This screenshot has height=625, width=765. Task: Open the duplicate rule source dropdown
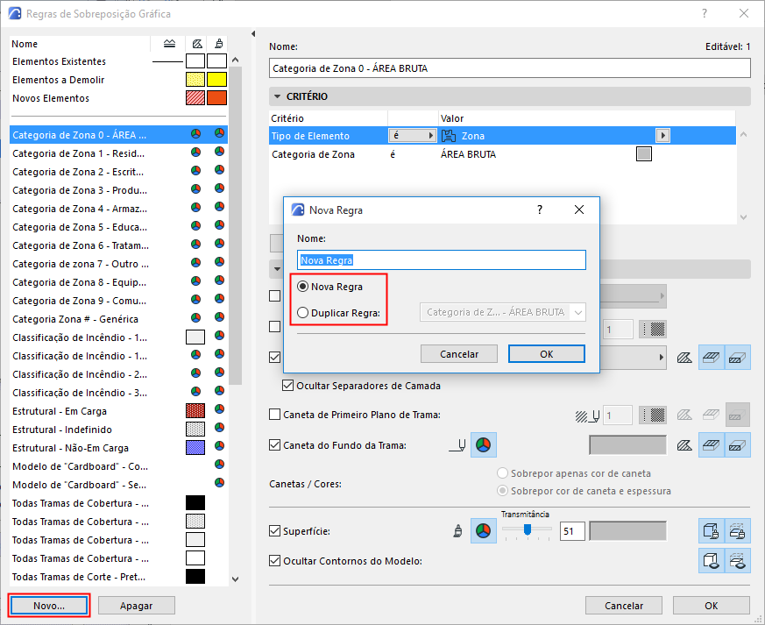(x=502, y=312)
